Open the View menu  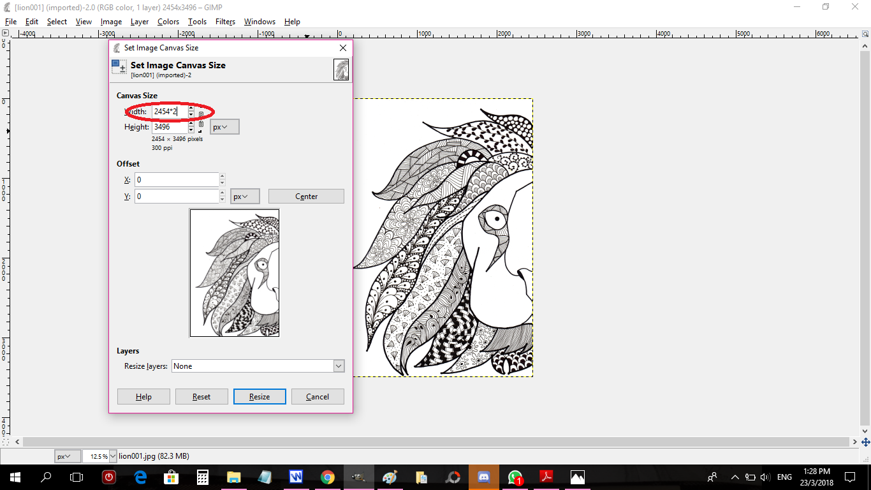pos(84,21)
